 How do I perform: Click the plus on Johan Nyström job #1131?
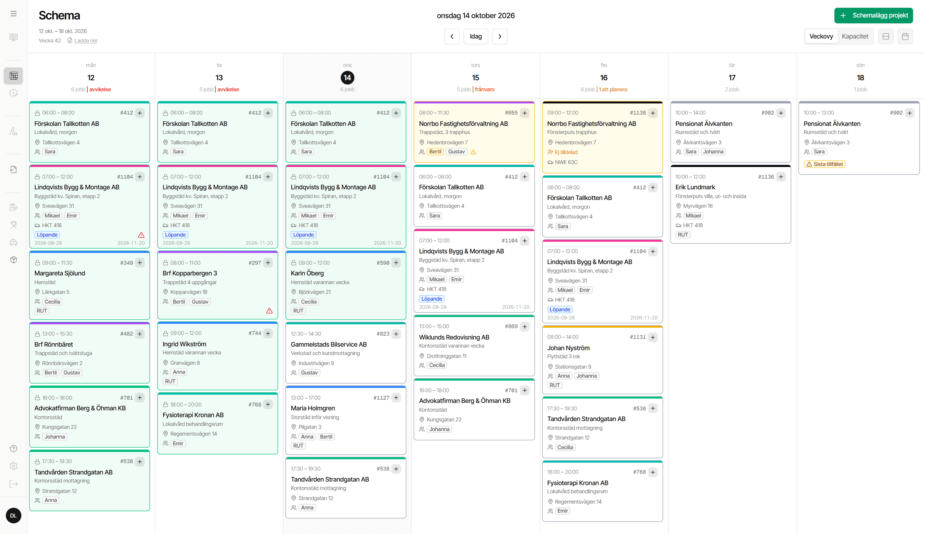(x=653, y=338)
